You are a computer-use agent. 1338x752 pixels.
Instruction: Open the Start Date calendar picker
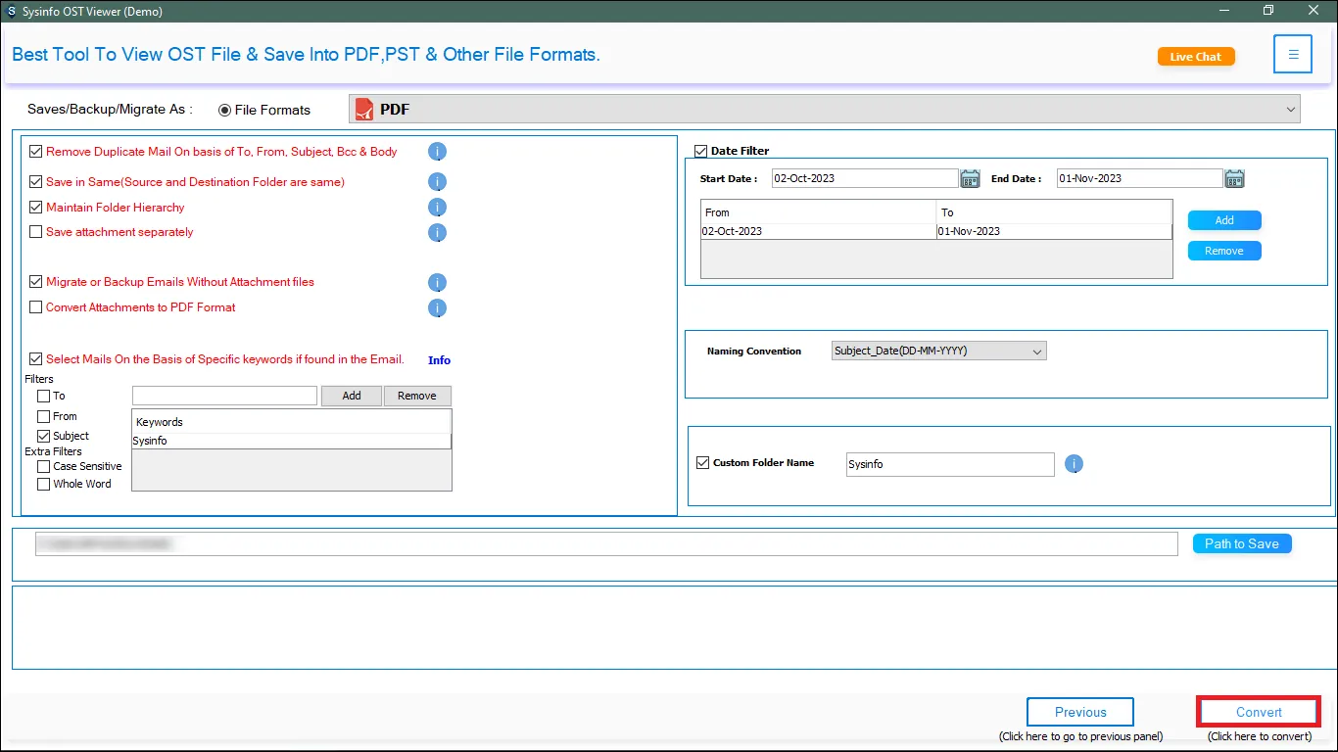pyautogui.click(x=970, y=178)
